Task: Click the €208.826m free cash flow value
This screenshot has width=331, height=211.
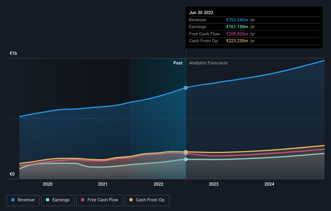Action: (237, 34)
